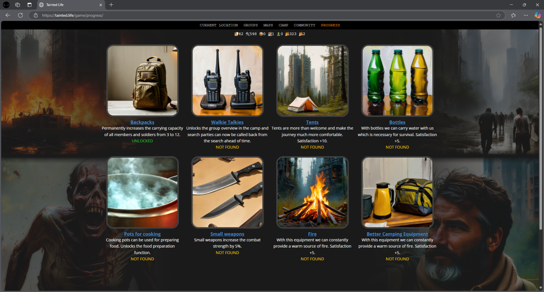Go to CURRENT LOCATION in the nav bar
Screen dimensions: 544x292
[x=219, y=25]
